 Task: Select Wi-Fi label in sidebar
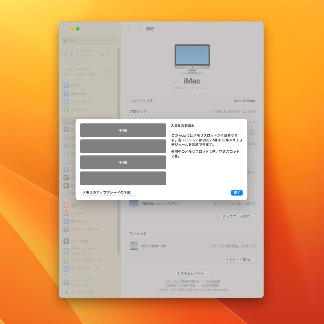pos(75,85)
